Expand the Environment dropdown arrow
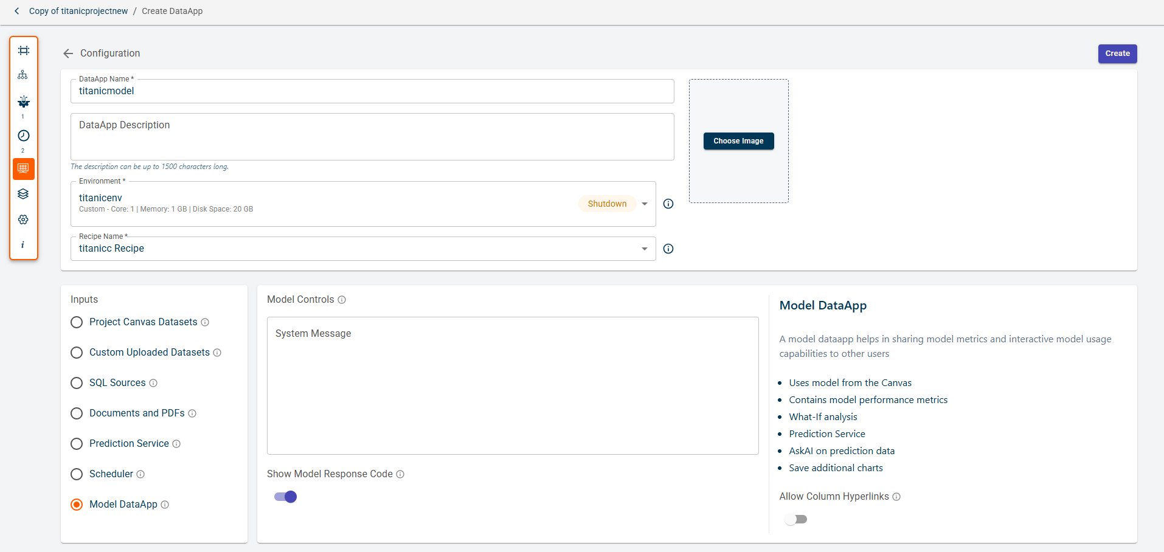This screenshot has width=1164, height=552. 645,204
